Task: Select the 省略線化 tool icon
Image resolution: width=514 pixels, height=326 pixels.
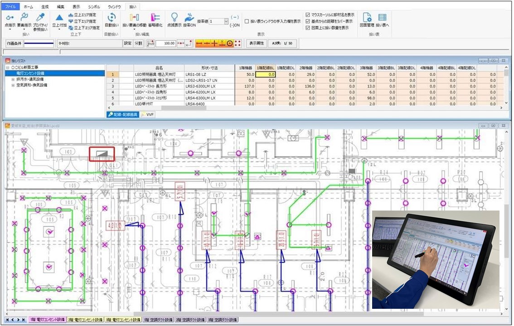Action: pyautogui.click(x=155, y=17)
